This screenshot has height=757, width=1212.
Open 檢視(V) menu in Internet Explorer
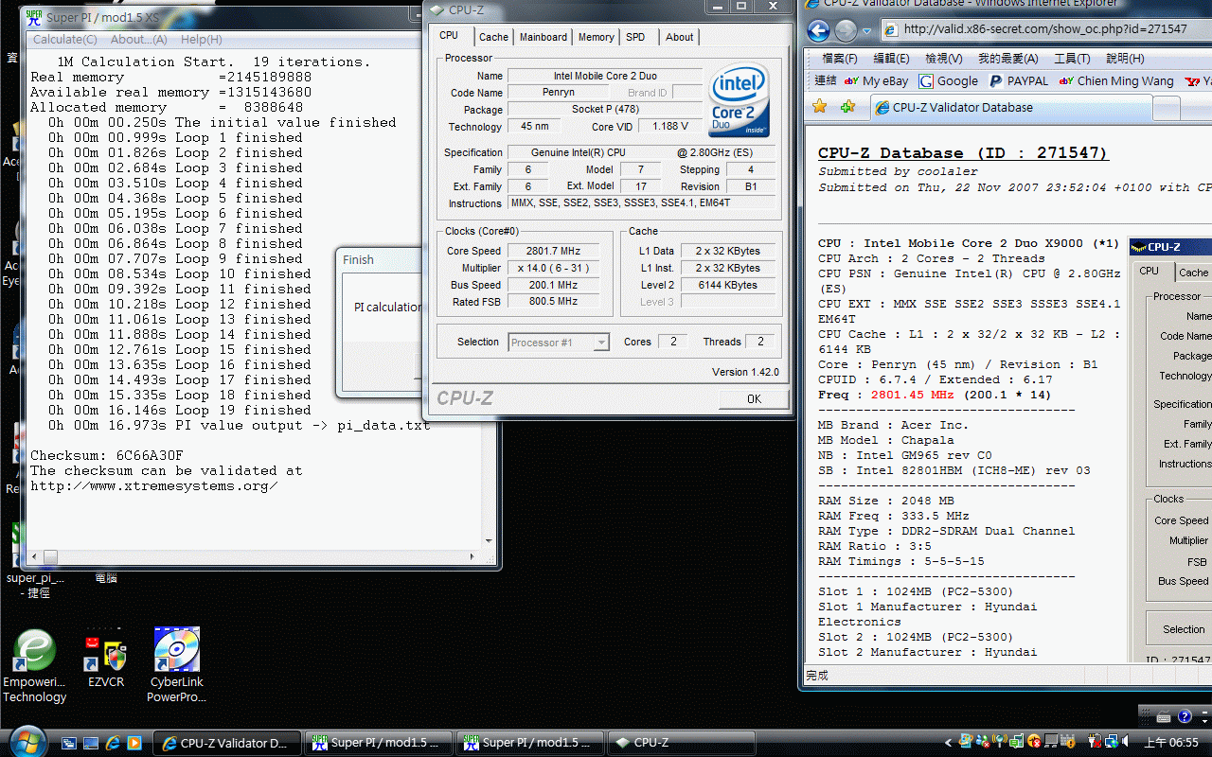[944, 59]
